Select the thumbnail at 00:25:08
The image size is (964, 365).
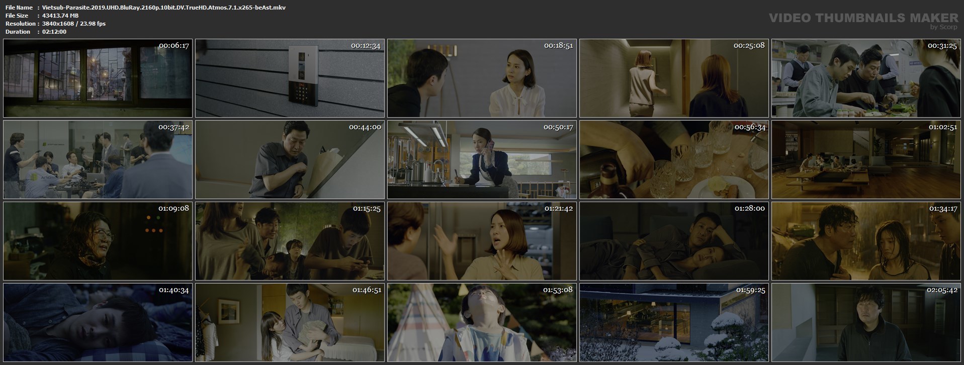(674, 78)
